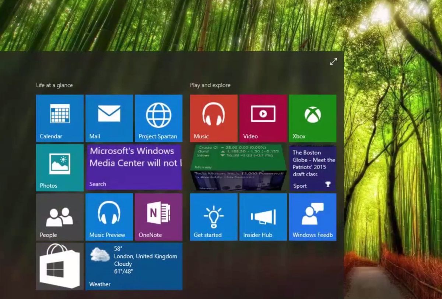Open the Sport tile about the Patriots draft
This screenshot has height=299, width=442.
pyautogui.click(x=313, y=167)
